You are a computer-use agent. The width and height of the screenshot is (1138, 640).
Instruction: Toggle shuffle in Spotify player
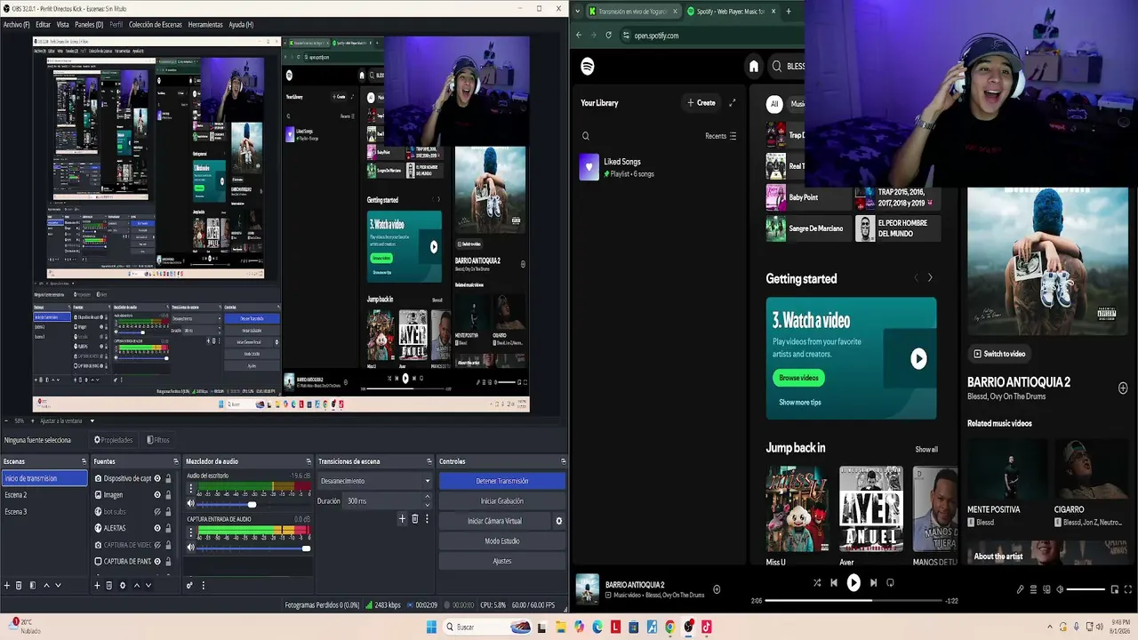[x=817, y=583]
